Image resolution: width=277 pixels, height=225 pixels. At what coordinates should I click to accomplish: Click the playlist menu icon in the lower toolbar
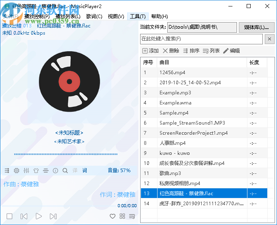point(7,171)
